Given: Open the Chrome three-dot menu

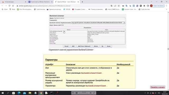Looking at the screenshot, I should 167,6.
